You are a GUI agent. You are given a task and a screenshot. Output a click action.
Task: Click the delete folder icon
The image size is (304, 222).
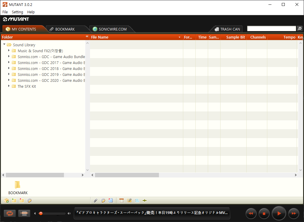22,200
